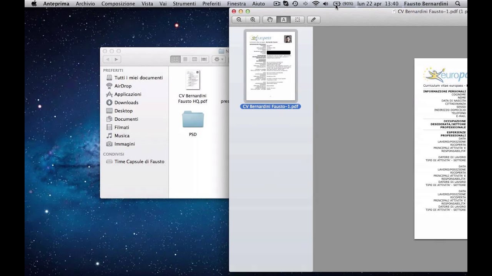Open the Finder gear action menu
Viewport: 492px width, 276px height.
pos(219,59)
